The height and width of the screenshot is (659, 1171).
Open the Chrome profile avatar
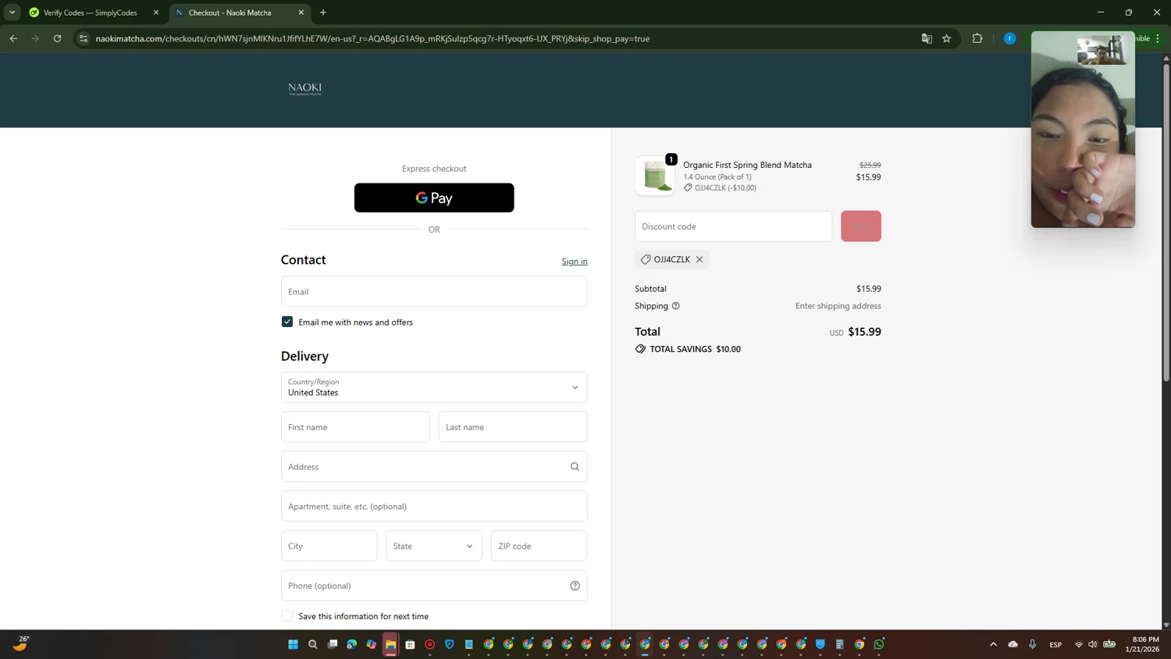1009,38
